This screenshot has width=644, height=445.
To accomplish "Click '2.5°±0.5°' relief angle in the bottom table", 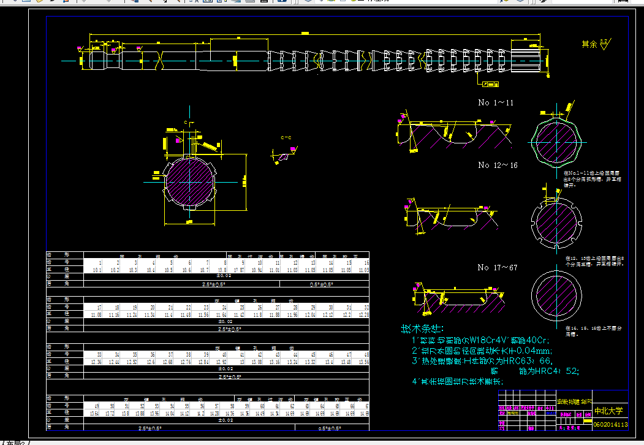I will pyautogui.click(x=150, y=428).
